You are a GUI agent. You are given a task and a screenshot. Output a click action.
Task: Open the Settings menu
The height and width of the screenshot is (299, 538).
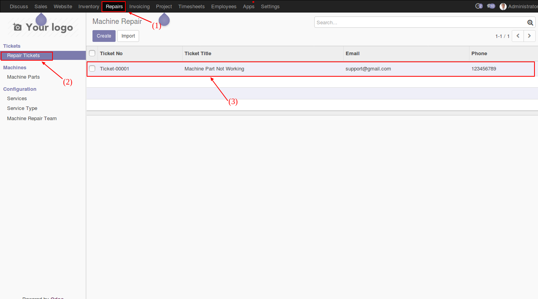[x=270, y=6]
